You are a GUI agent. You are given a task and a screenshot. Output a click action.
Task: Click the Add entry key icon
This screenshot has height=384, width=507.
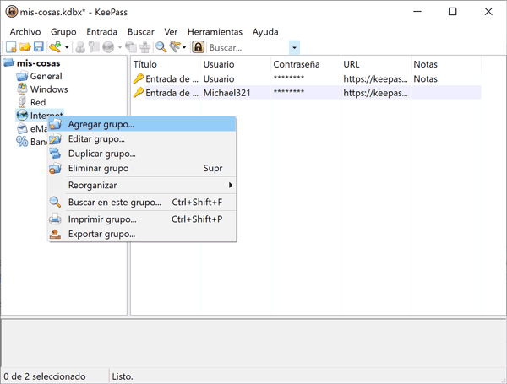coord(55,47)
